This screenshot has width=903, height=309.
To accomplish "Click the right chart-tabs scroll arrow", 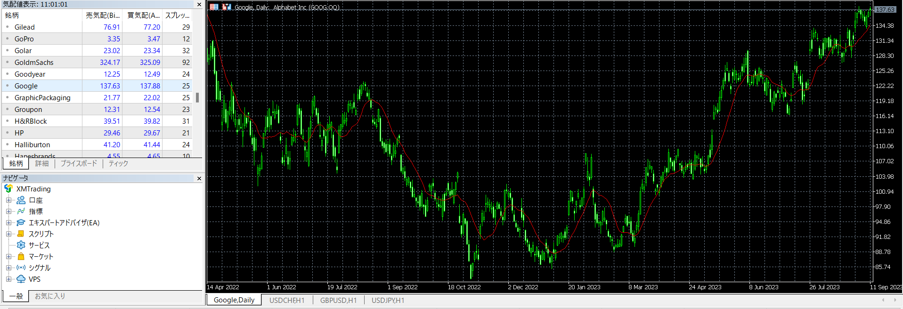I will tap(895, 300).
